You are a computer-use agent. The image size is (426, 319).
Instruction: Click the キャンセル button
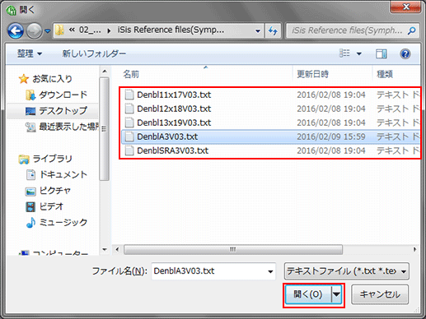(380, 294)
